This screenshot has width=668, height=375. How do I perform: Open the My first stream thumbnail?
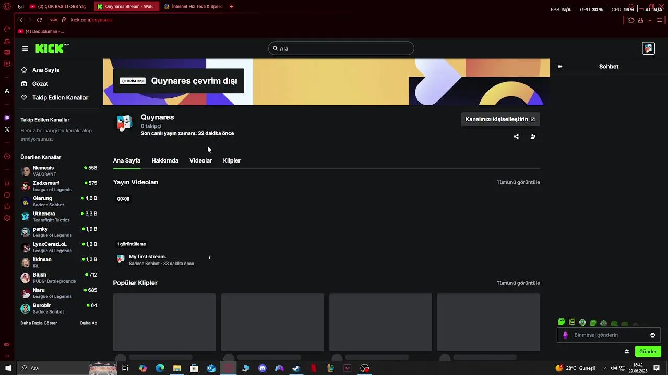click(164, 221)
